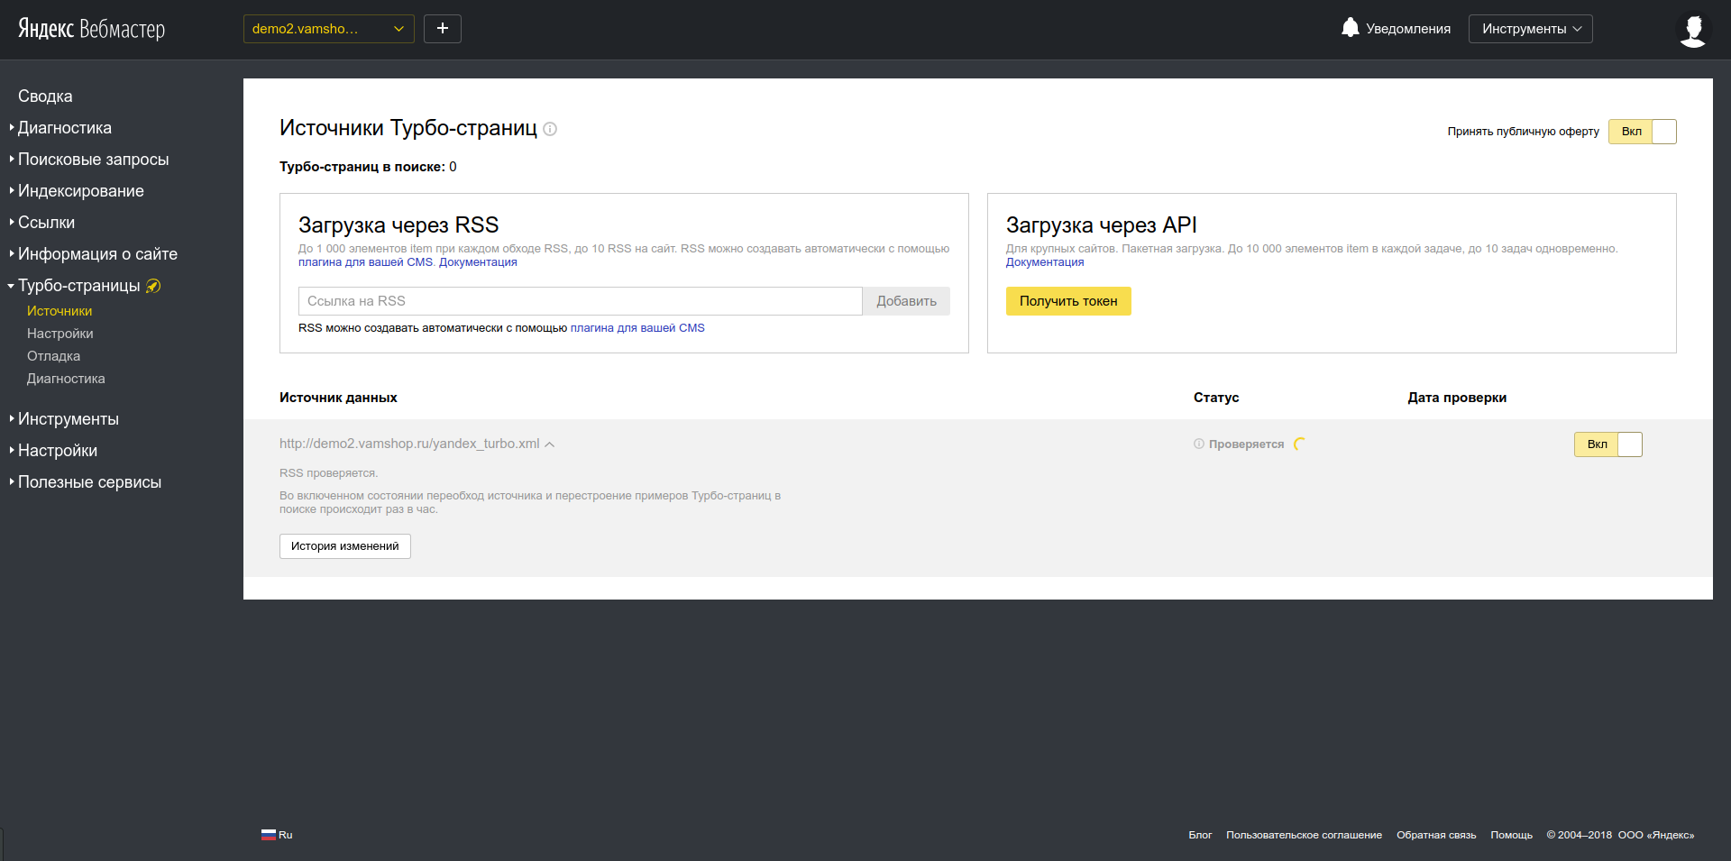Open the demo2.vamshop site selector dropdown
This screenshot has height=861, width=1731.
click(x=328, y=29)
